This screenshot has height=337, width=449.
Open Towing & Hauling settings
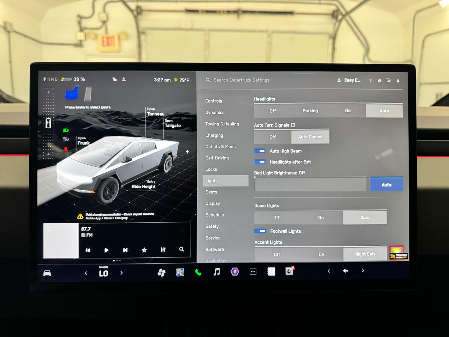point(222,124)
